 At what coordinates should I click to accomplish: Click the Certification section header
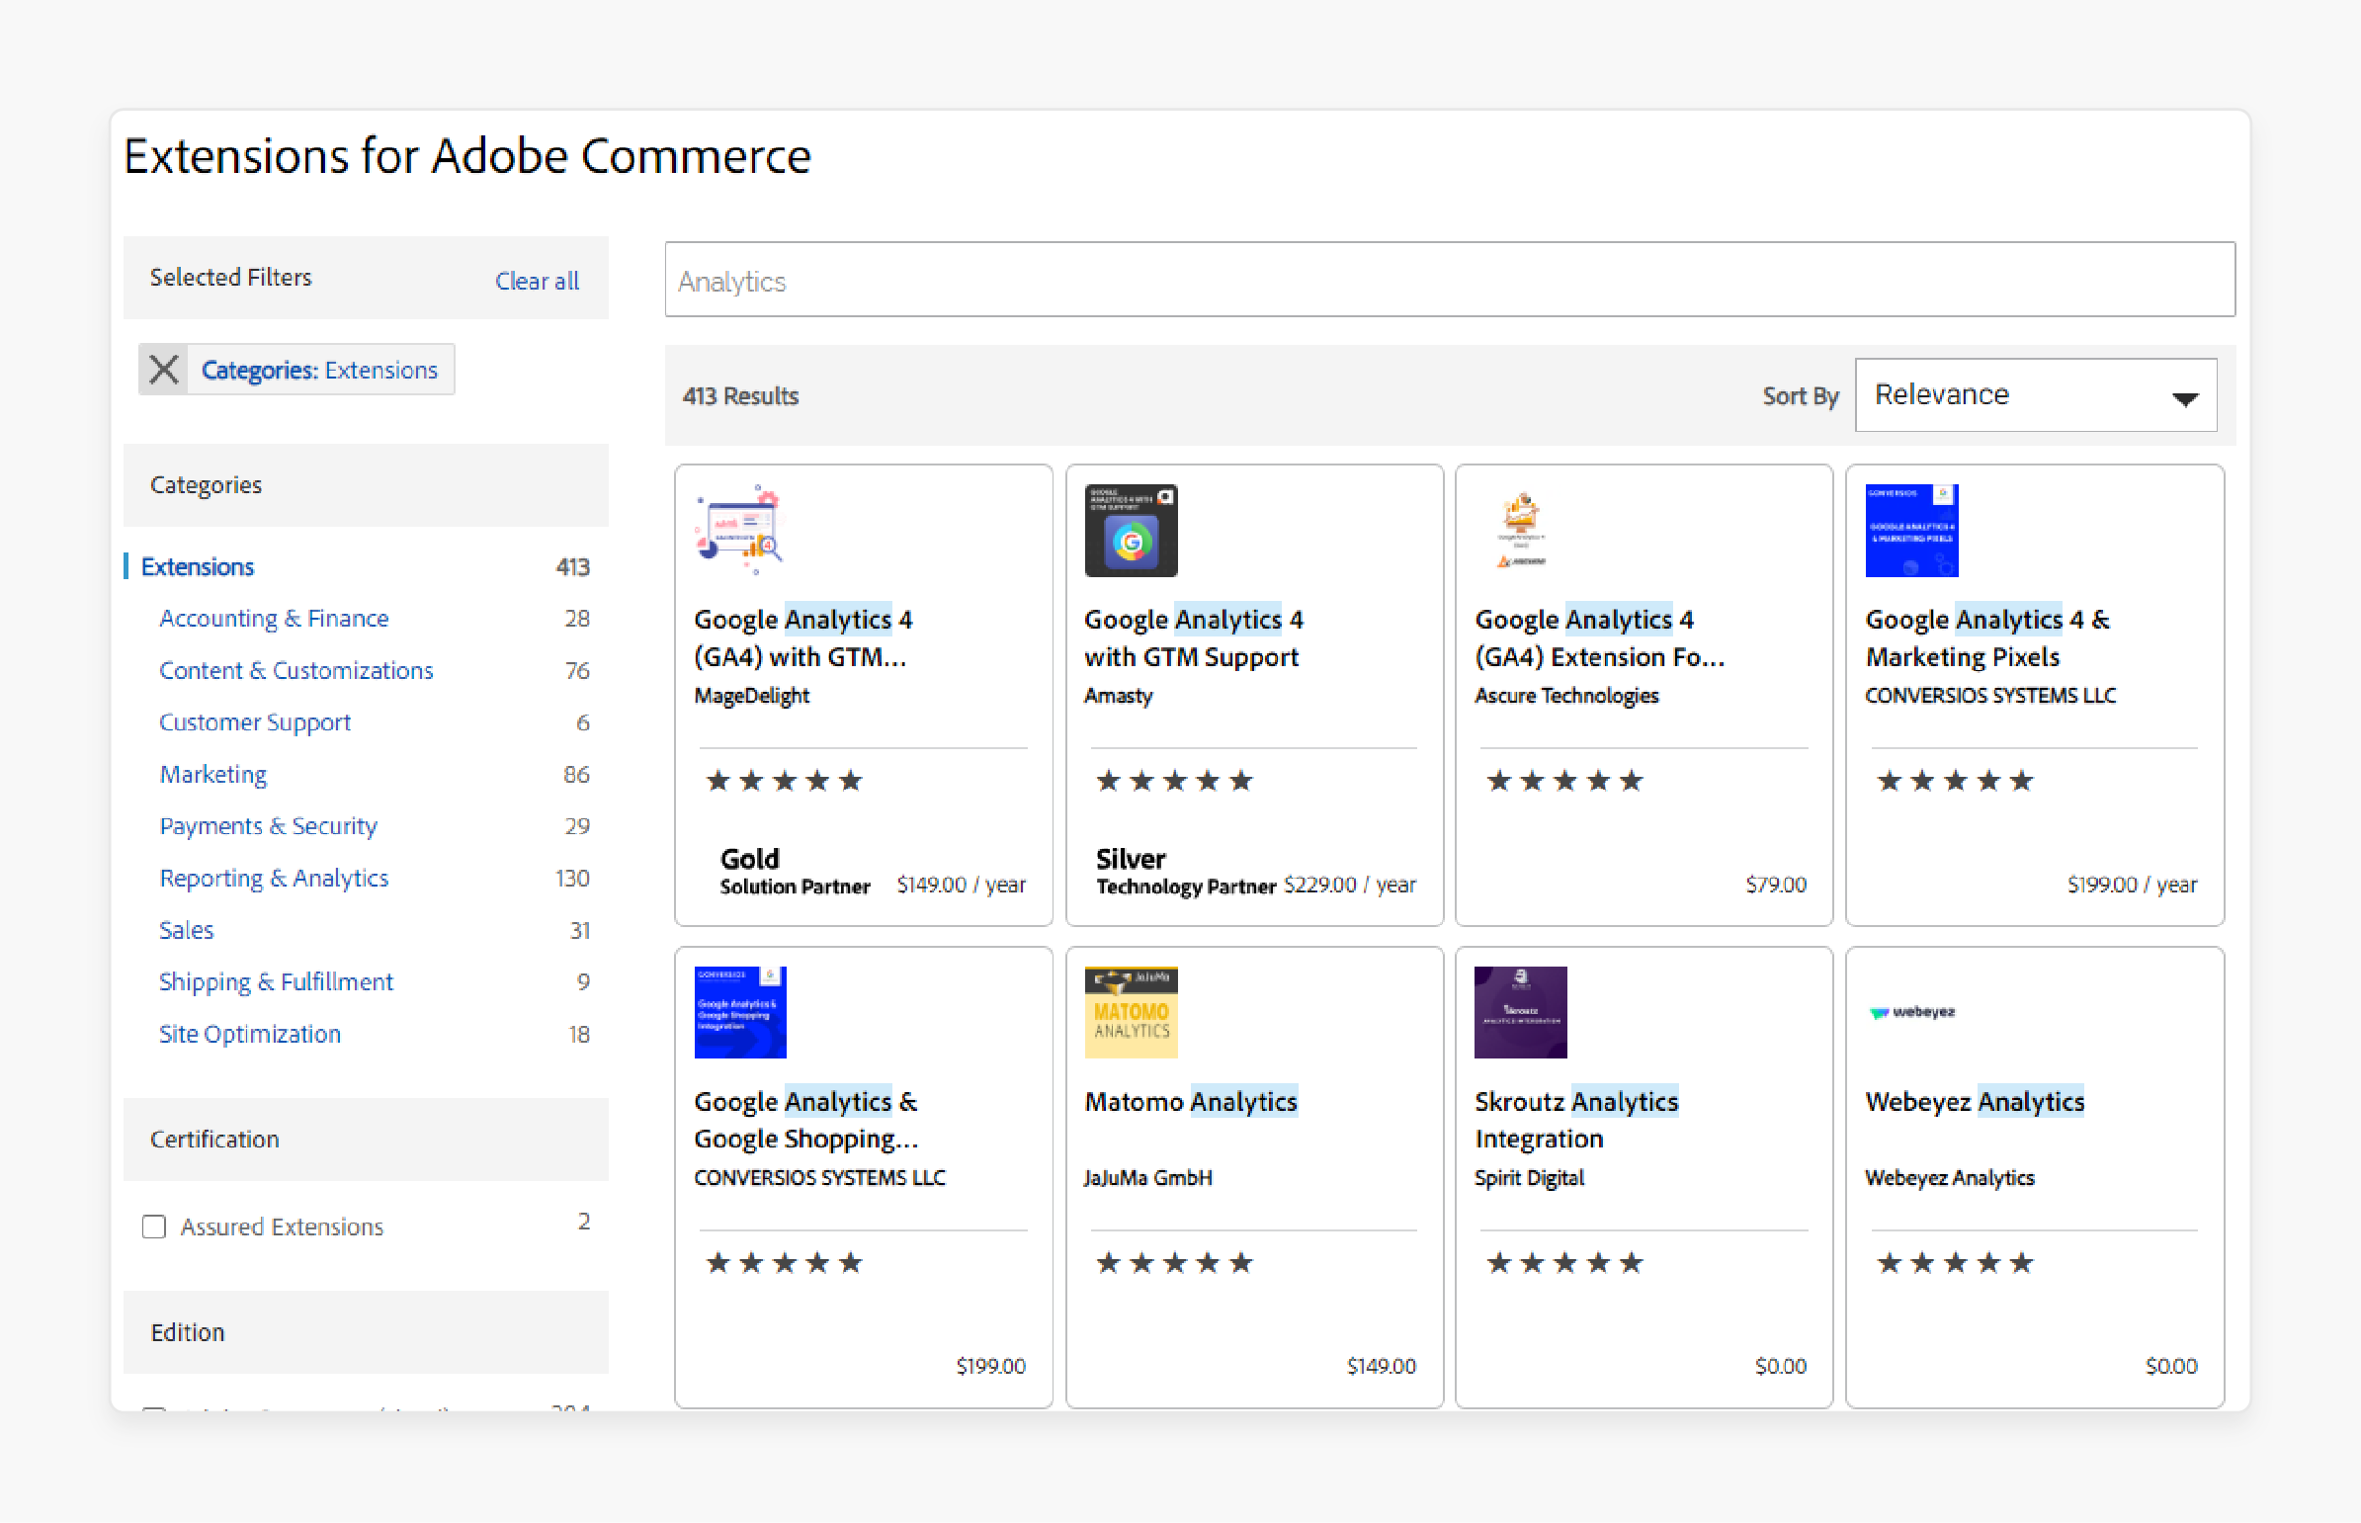(366, 1140)
